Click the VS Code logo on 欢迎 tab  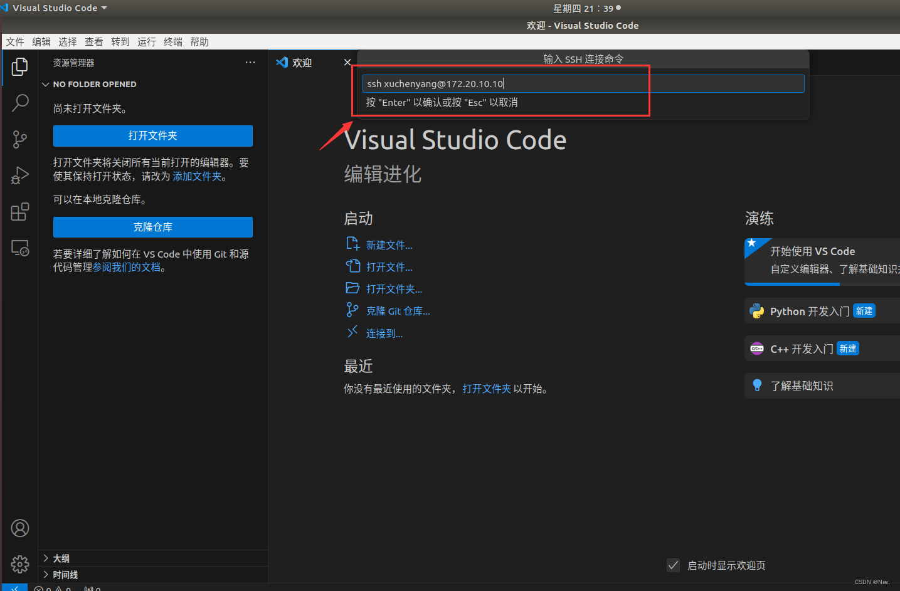tap(282, 62)
